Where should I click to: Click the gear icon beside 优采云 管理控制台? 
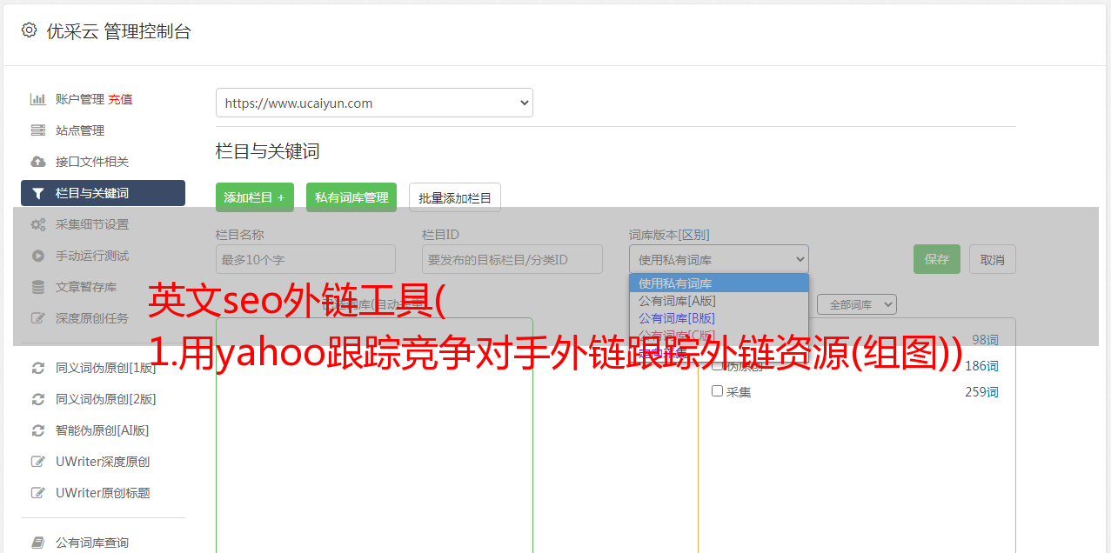[x=30, y=30]
